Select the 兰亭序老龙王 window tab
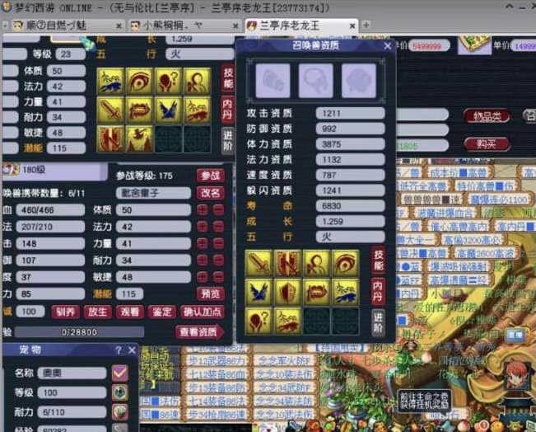 click(301, 26)
